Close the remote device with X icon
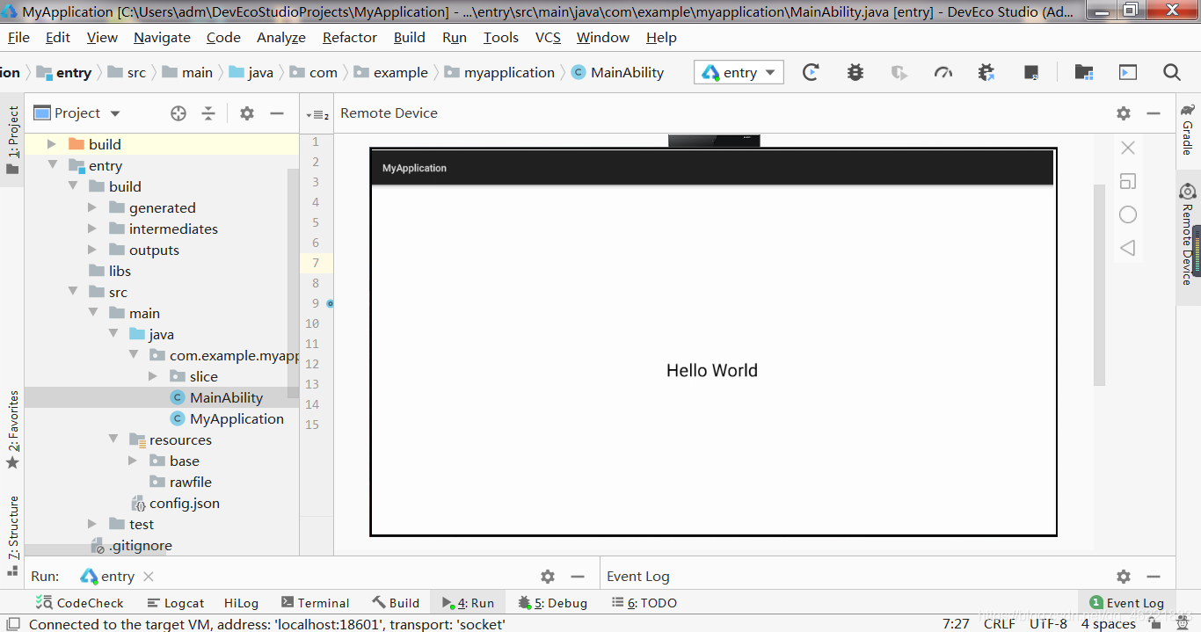The height and width of the screenshot is (632, 1201). (1128, 148)
